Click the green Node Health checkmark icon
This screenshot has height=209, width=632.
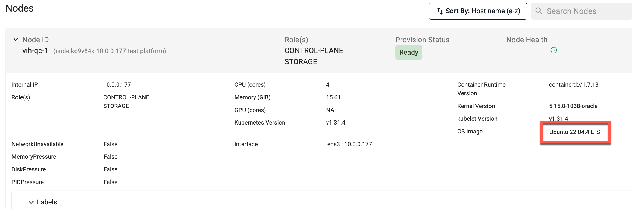click(x=553, y=50)
